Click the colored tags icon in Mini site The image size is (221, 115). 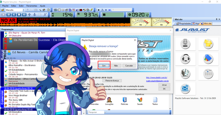[x=208, y=59]
